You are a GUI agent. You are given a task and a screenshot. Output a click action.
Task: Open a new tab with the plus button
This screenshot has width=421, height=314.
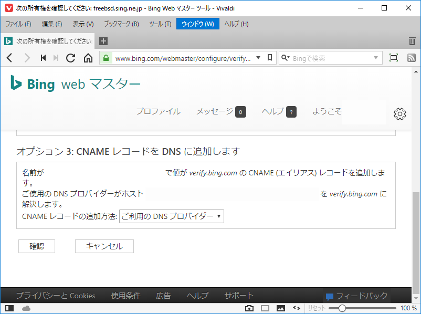tap(103, 41)
